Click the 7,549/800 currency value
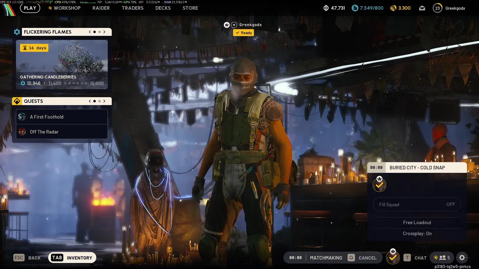This screenshot has width=479, height=269. pyautogui.click(x=372, y=8)
